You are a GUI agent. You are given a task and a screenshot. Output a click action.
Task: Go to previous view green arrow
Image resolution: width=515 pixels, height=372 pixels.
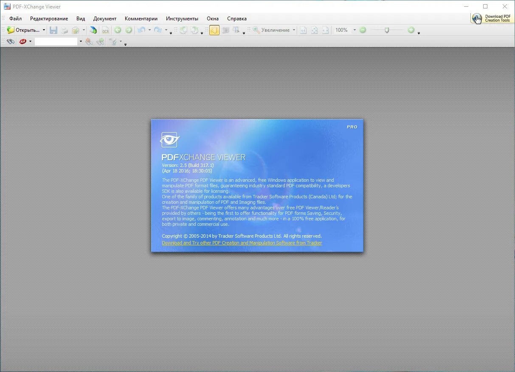click(x=118, y=30)
